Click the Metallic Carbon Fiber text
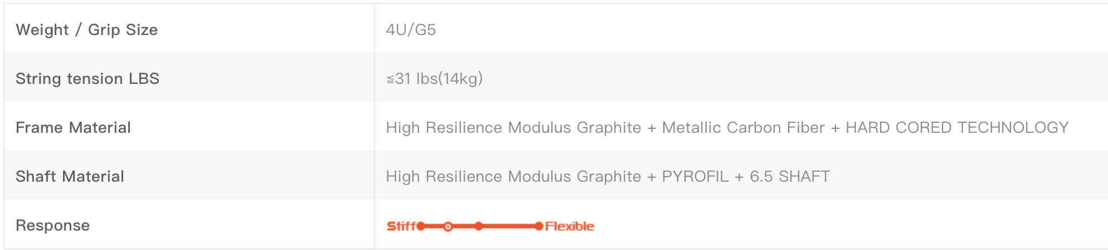 point(743,128)
